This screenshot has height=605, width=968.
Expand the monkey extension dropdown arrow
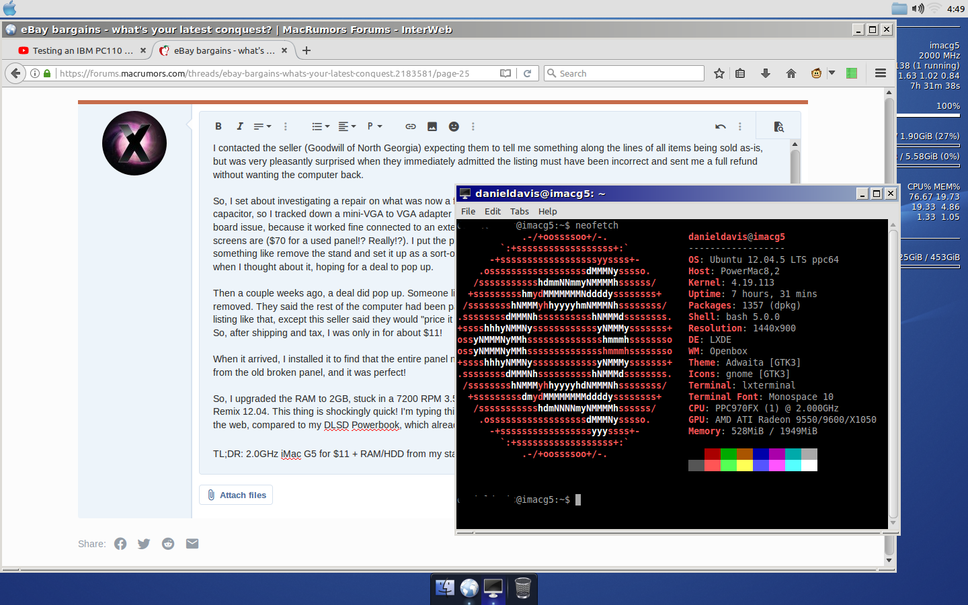tap(832, 73)
